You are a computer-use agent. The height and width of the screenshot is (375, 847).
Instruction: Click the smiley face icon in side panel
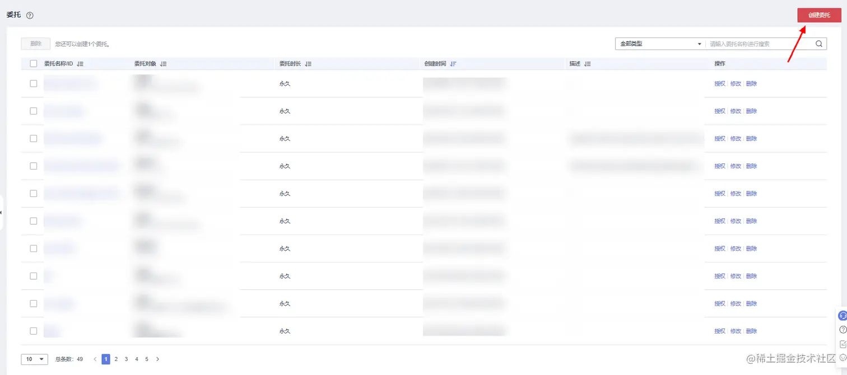click(843, 357)
